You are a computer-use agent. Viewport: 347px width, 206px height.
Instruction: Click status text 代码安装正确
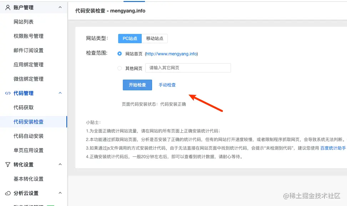173,104
